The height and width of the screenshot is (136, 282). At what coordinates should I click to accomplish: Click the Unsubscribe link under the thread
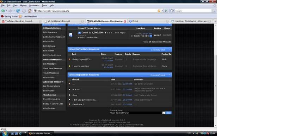pos(91,37)
